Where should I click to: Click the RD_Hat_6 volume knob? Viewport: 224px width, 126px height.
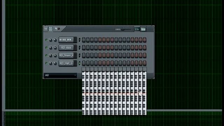[x=55, y=63]
